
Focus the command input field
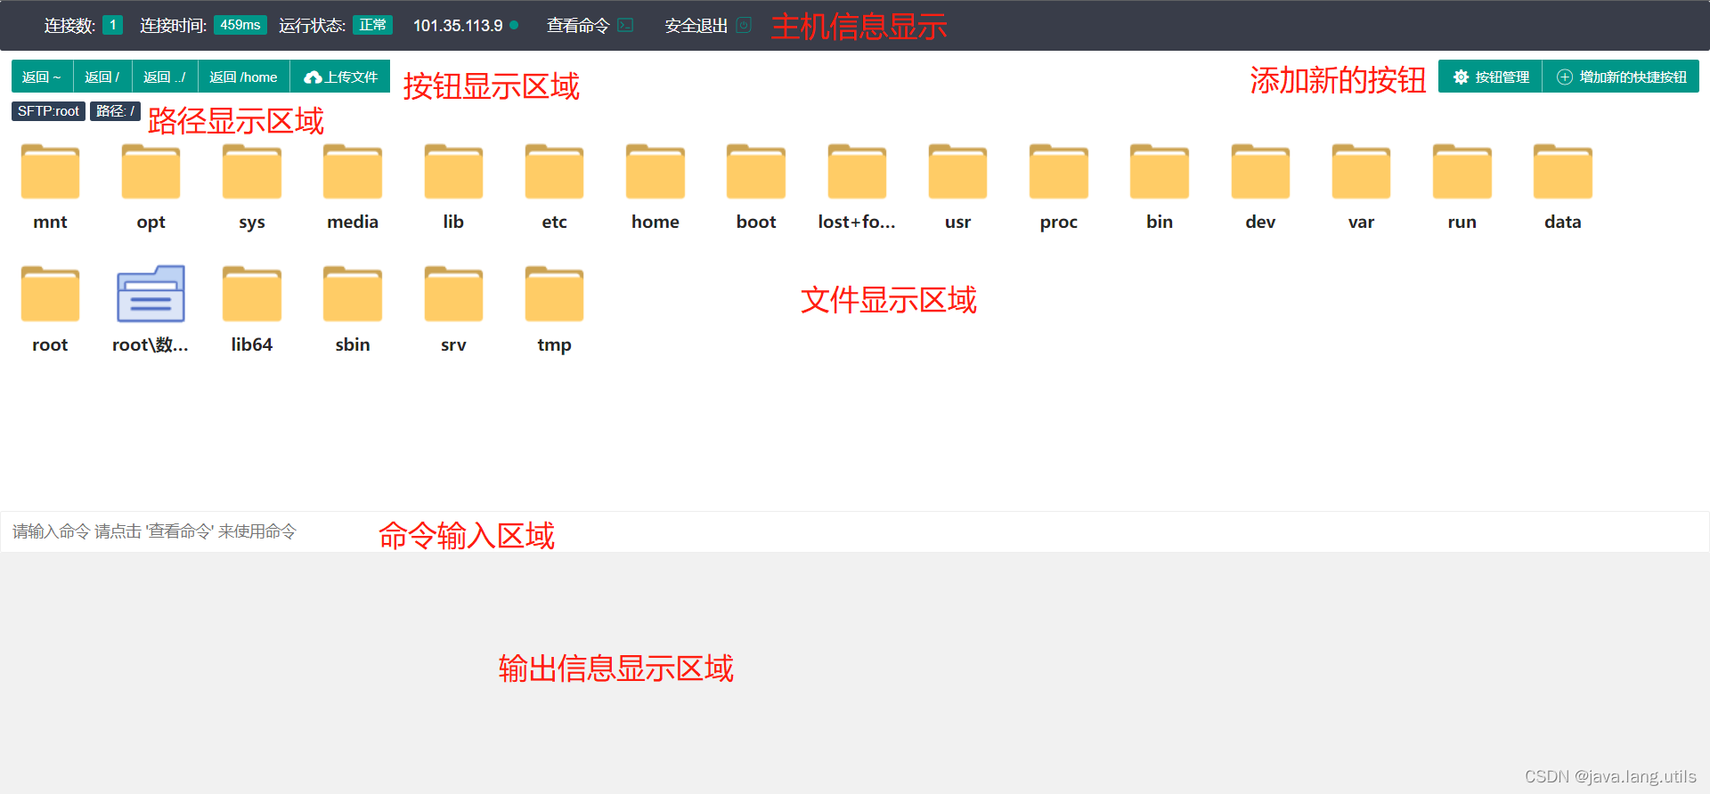point(855,531)
